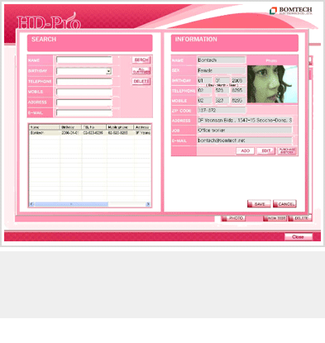This screenshot has height=343, width=325.
Task: Click the PHOTO button at bottom
Action: [233, 218]
